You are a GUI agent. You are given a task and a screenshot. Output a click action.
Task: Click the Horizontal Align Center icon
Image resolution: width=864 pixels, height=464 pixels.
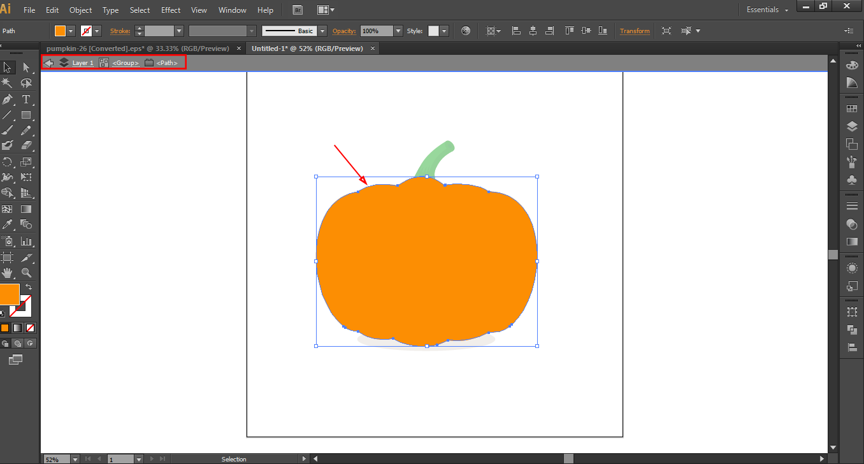(533, 31)
